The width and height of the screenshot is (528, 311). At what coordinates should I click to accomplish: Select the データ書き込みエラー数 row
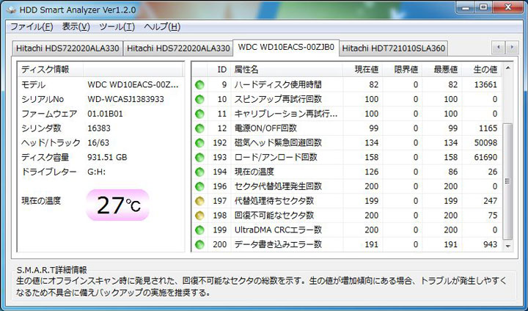coord(347,244)
